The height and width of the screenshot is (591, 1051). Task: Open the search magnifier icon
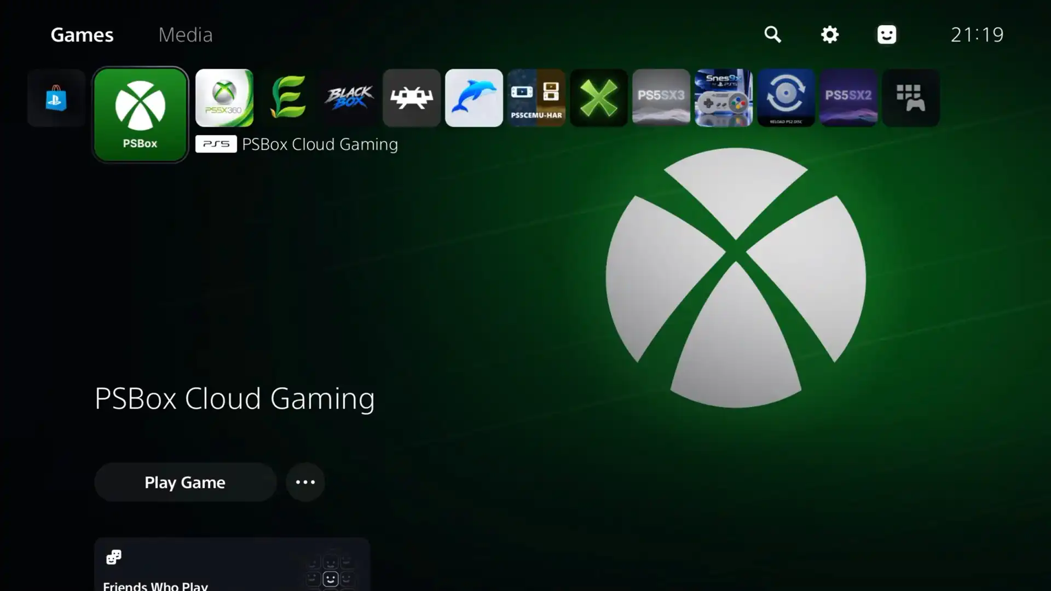point(772,34)
